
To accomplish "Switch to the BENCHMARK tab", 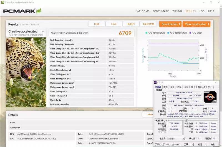I will tap(161, 11).
